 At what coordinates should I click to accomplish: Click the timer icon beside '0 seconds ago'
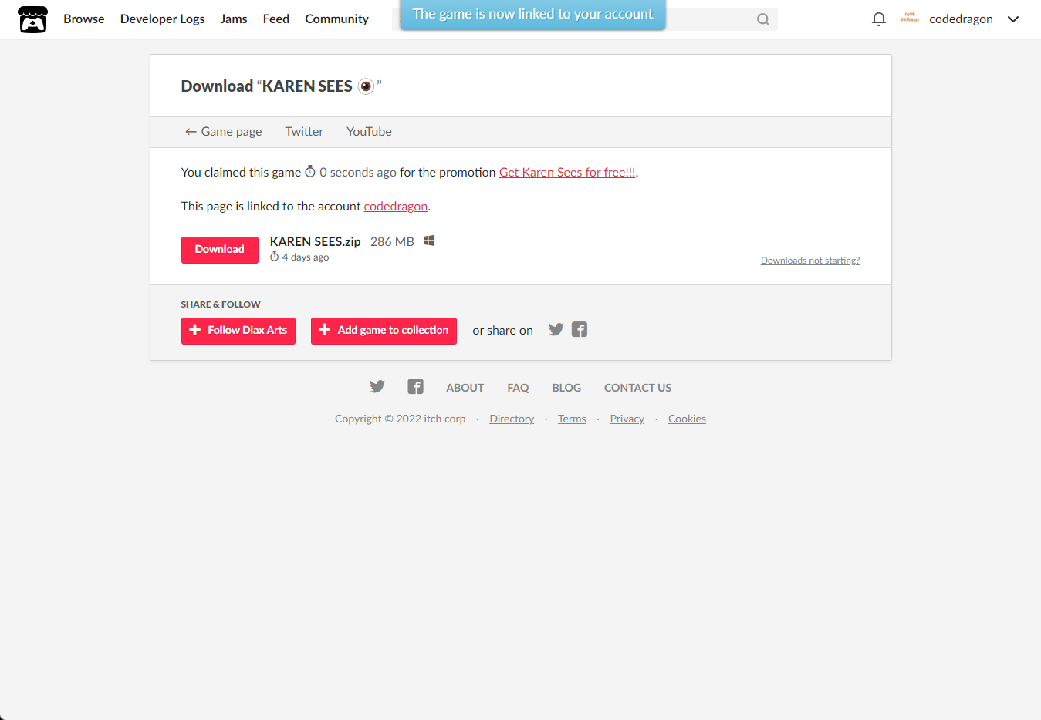310,172
